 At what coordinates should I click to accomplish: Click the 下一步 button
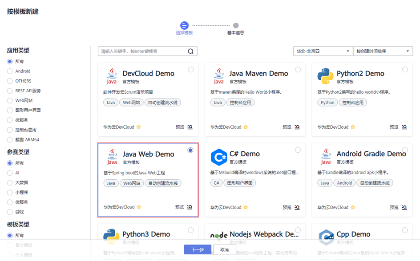tap(198, 249)
